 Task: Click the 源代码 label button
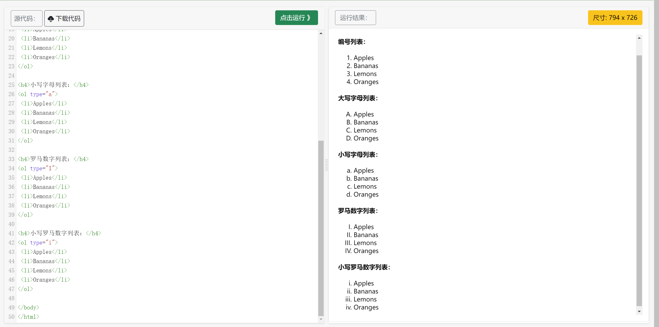coord(26,19)
